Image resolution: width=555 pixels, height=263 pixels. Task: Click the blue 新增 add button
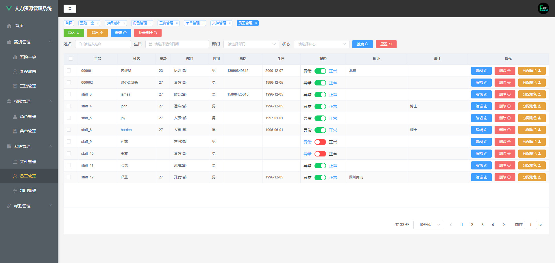tap(121, 33)
